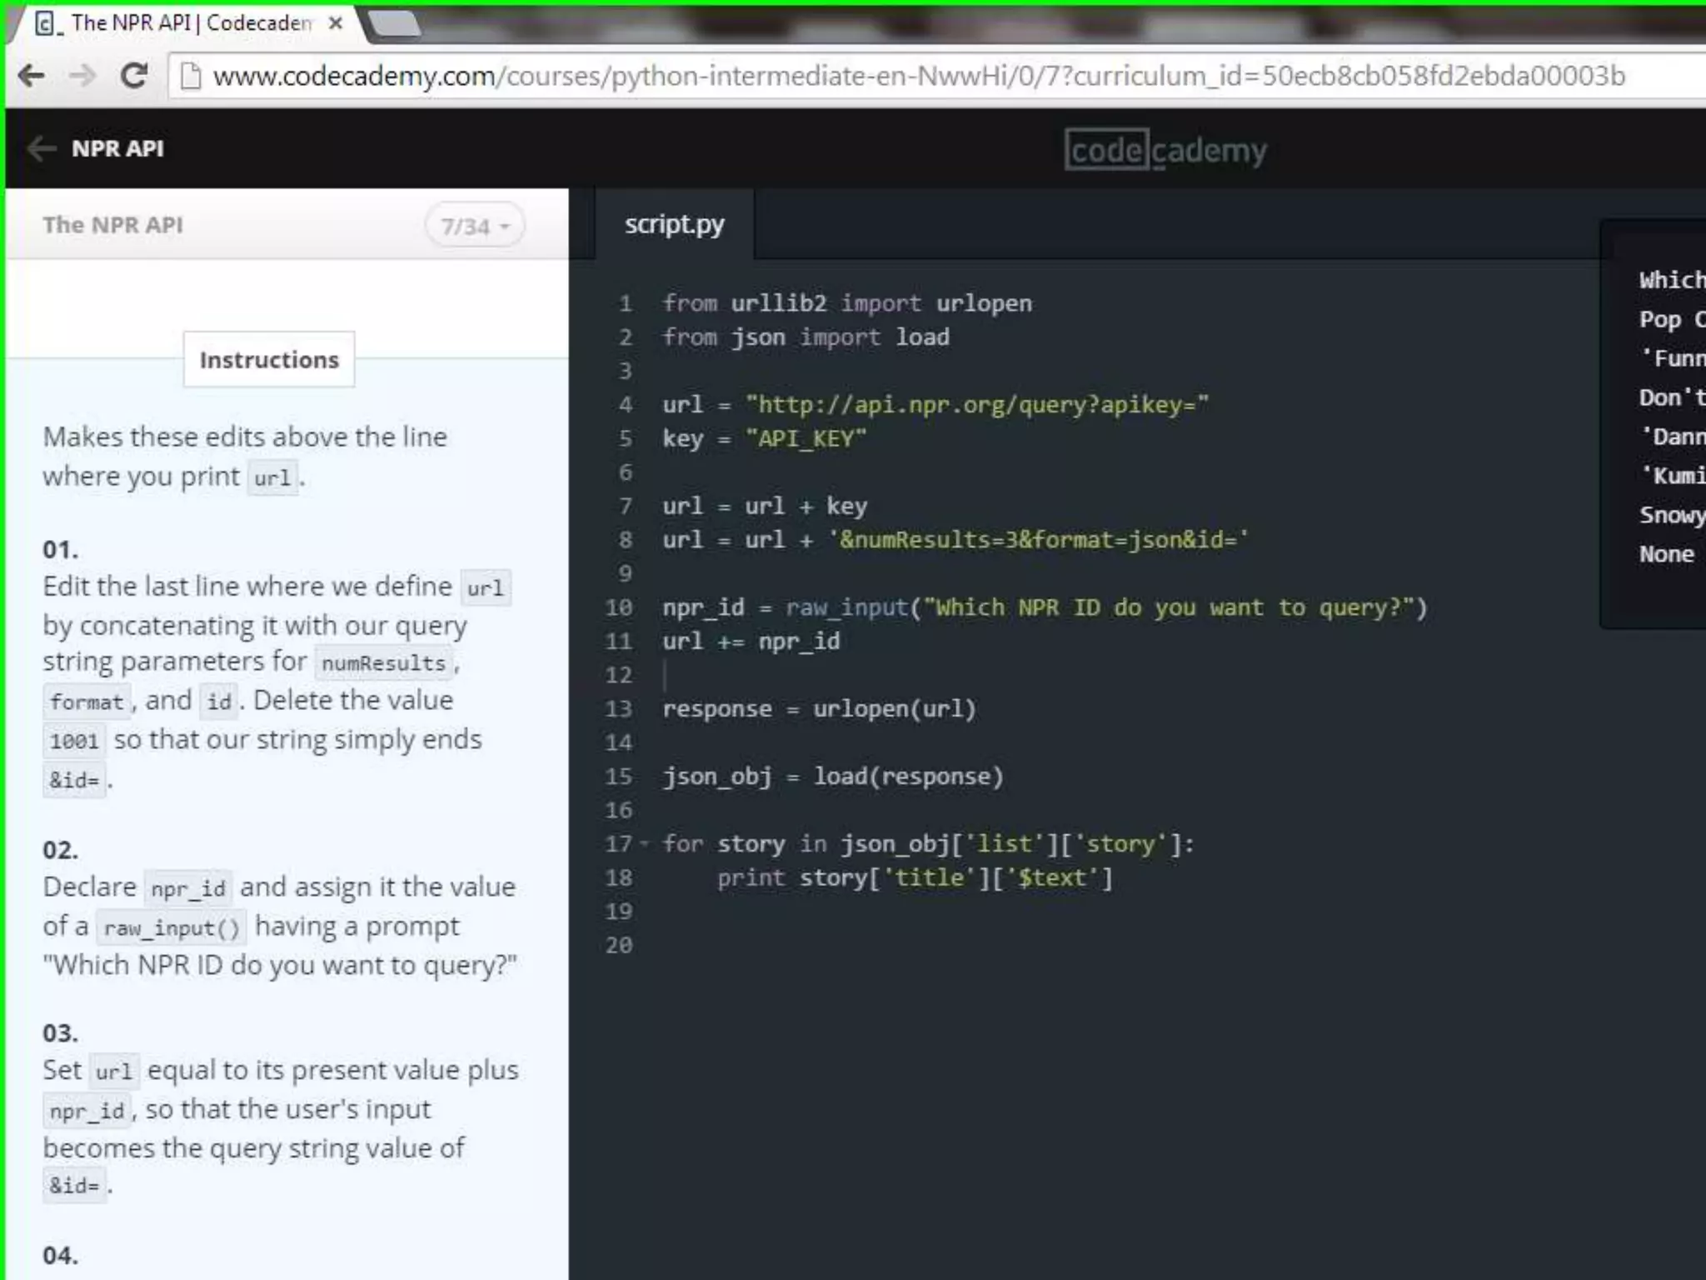
Task: Click the instruction step 03. heading
Action: click(x=61, y=1033)
